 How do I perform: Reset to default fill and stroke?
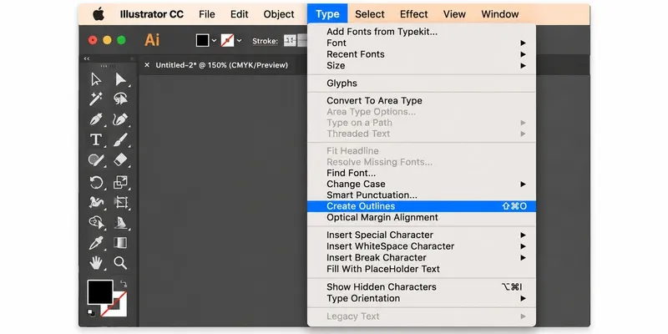(91, 312)
